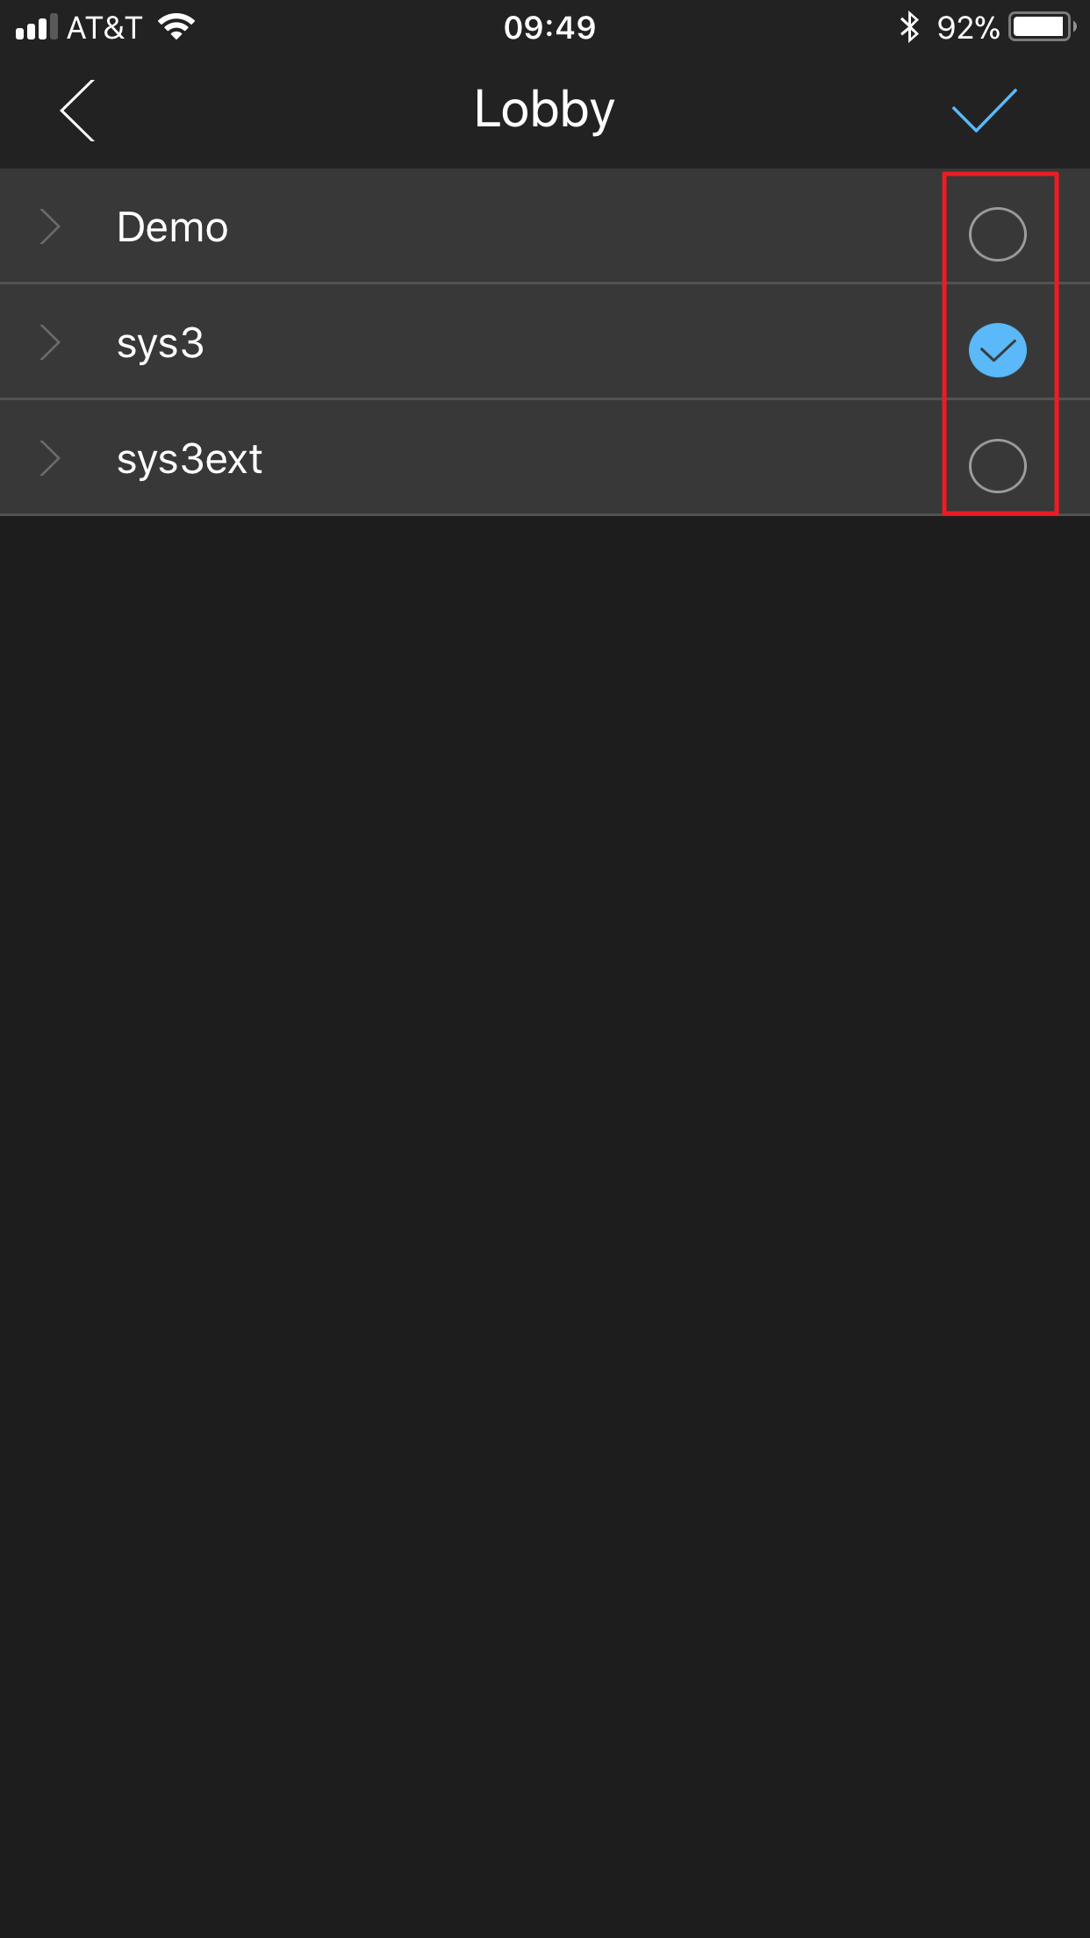This screenshot has height=1938, width=1090.
Task: Confirm selection with the blue checkmark
Action: click(984, 111)
